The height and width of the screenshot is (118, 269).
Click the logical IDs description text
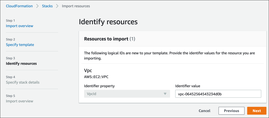point(169,56)
